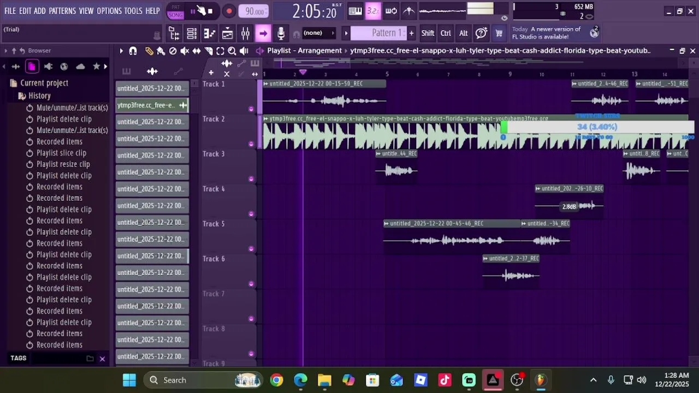Click the playlist position marker on timeline
The image size is (699, 393).
(x=303, y=73)
